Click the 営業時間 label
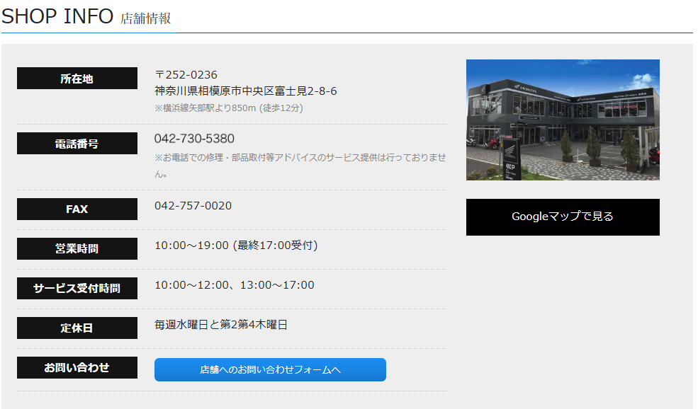The width and height of the screenshot is (698, 409). tap(77, 248)
